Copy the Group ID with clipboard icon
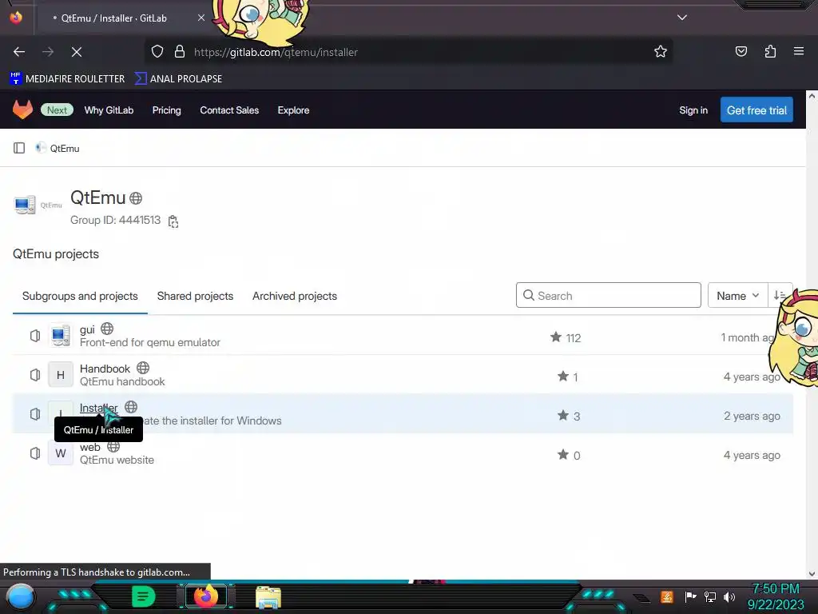818x614 pixels. [x=173, y=221]
